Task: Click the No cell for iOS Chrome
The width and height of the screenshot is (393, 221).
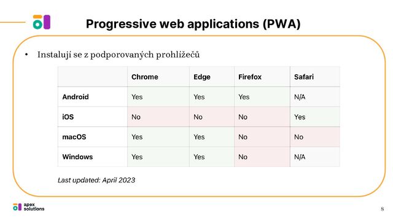Action: (158, 117)
